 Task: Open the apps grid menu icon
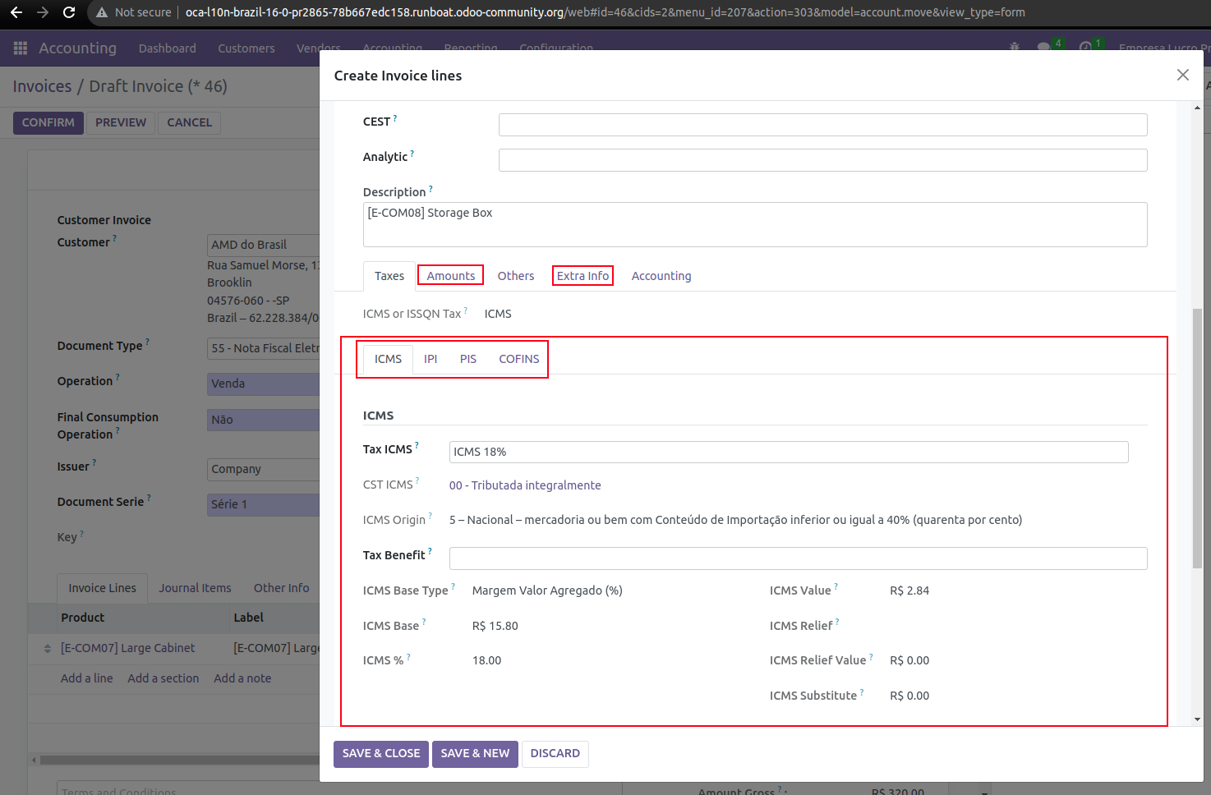click(x=21, y=48)
